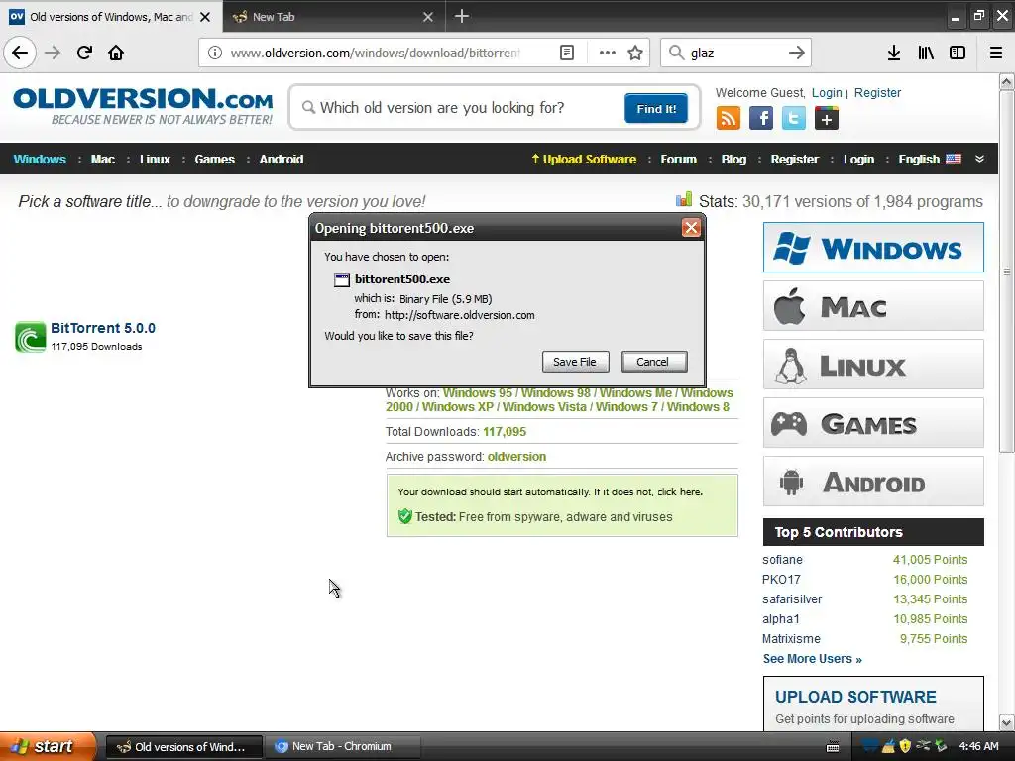Open the Facebook share icon
1015x761 pixels.
click(x=761, y=119)
